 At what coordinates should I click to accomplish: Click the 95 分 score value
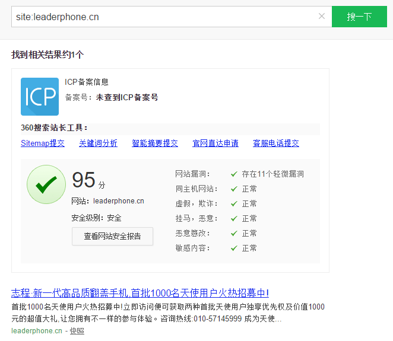click(88, 180)
